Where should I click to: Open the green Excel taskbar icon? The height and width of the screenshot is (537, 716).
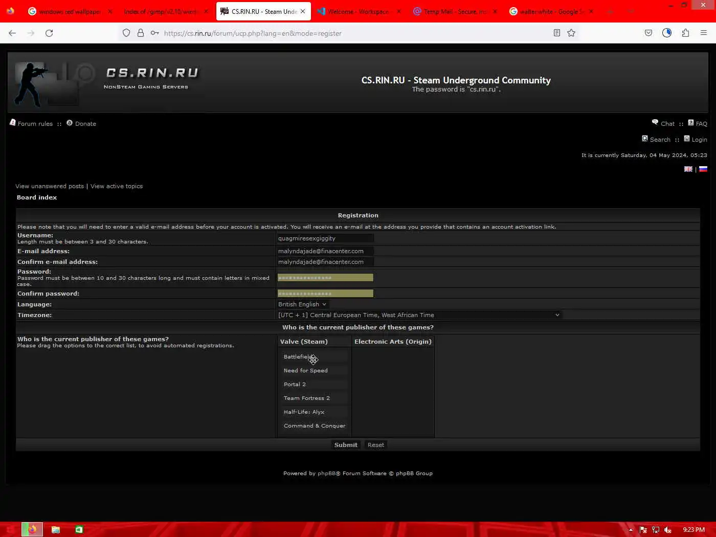(x=79, y=529)
